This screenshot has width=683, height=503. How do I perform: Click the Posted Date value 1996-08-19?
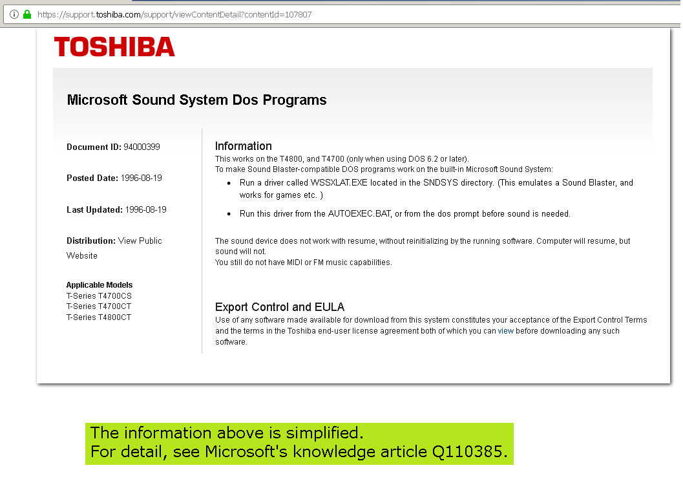(141, 178)
